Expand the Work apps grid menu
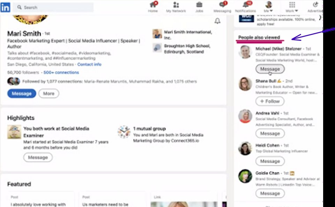335x207 pixels. coord(292,7)
